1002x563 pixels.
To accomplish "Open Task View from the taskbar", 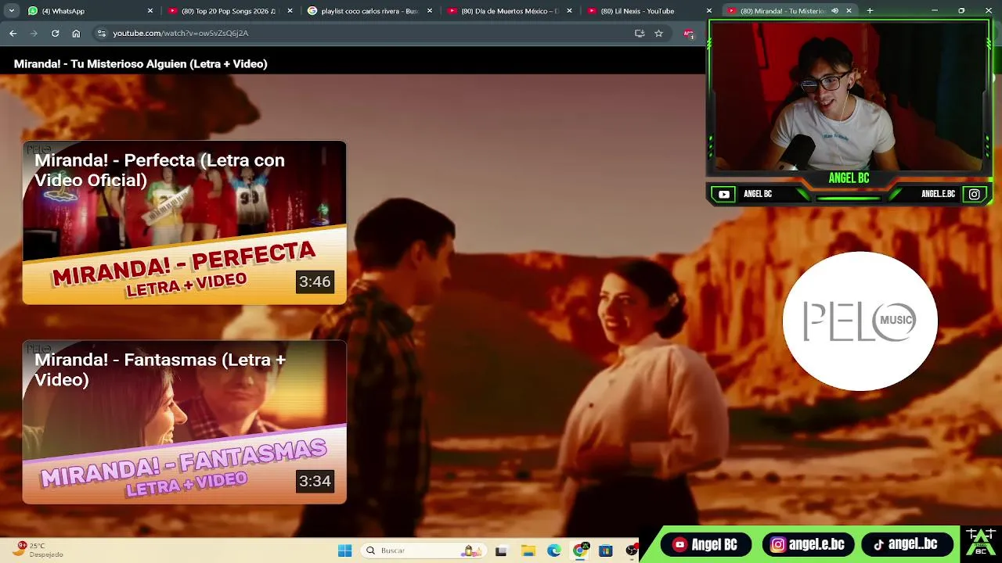I will [x=501, y=550].
